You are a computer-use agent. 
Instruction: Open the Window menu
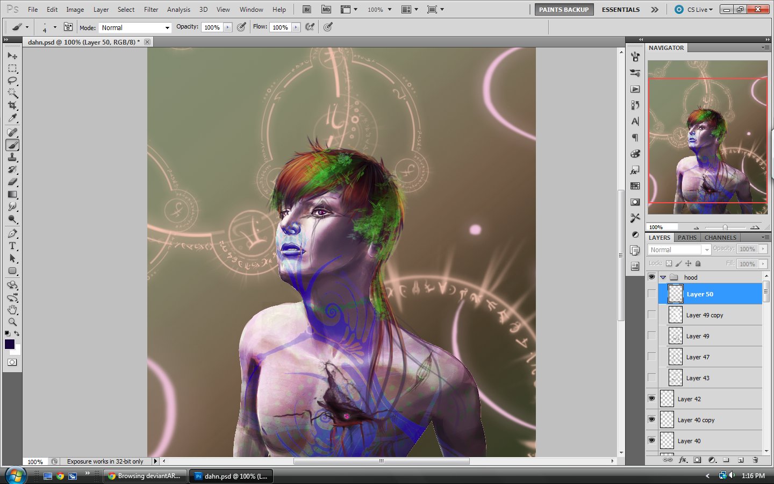point(251,10)
